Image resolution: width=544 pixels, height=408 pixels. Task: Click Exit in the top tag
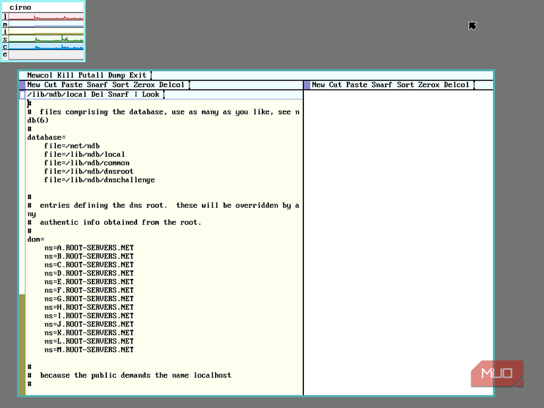[138, 75]
